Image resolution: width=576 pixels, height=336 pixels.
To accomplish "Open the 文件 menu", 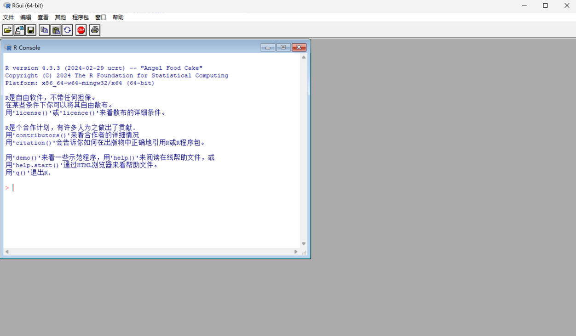I will coord(8,17).
